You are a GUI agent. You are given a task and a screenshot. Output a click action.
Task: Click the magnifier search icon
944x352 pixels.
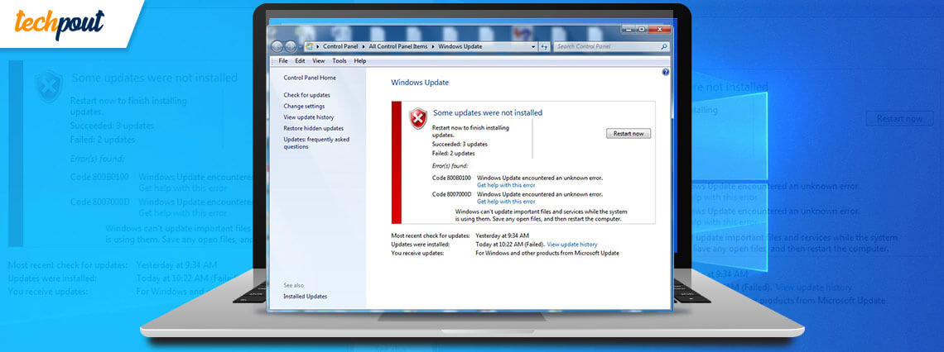(x=664, y=46)
